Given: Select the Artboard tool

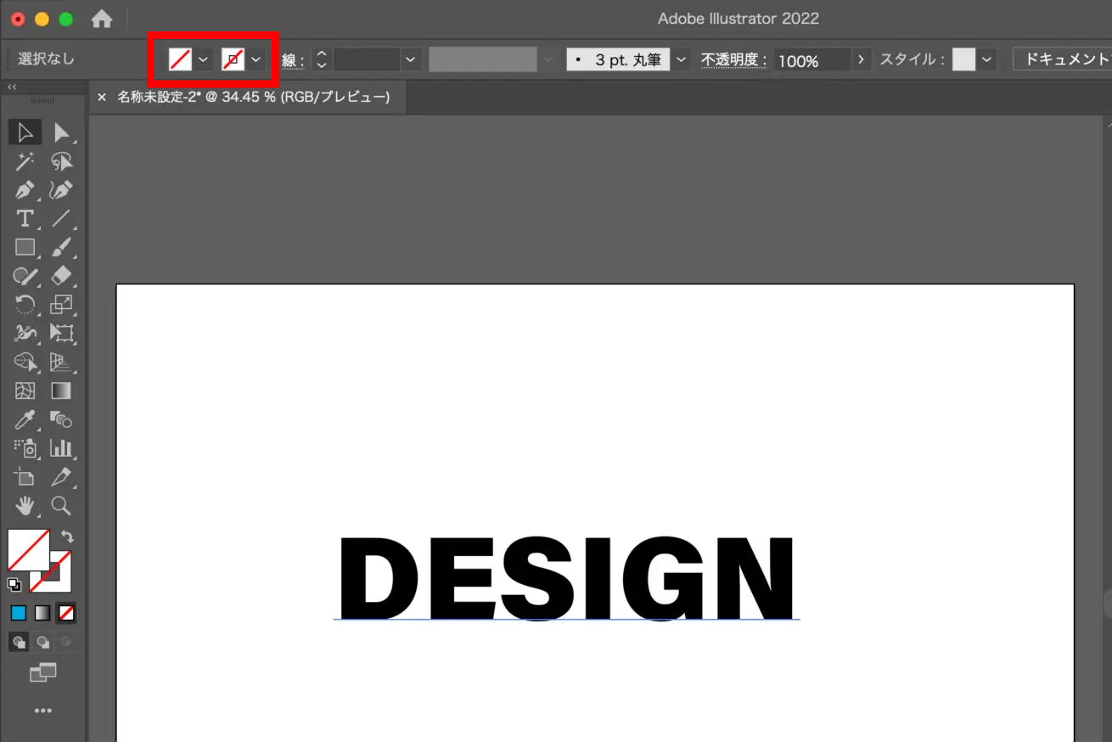Looking at the screenshot, I should click(x=25, y=476).
